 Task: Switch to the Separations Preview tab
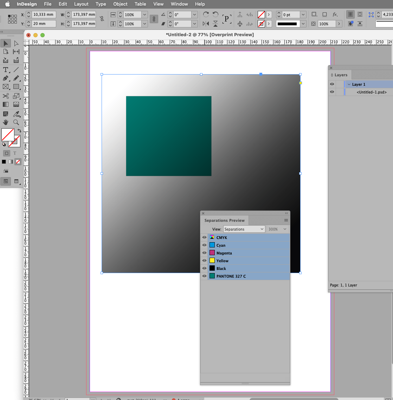coord(224,220)
